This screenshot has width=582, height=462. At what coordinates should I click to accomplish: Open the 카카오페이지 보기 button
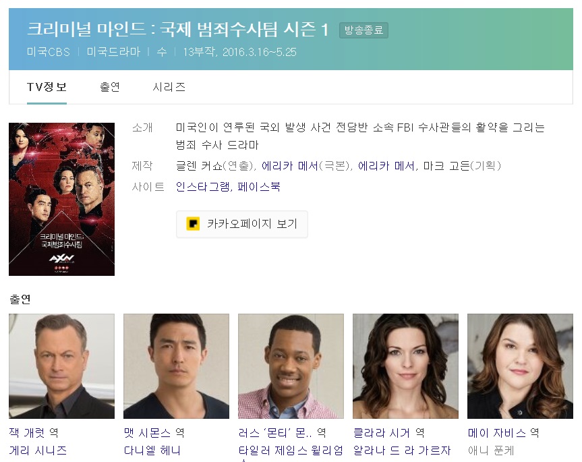tap(242, 224)
